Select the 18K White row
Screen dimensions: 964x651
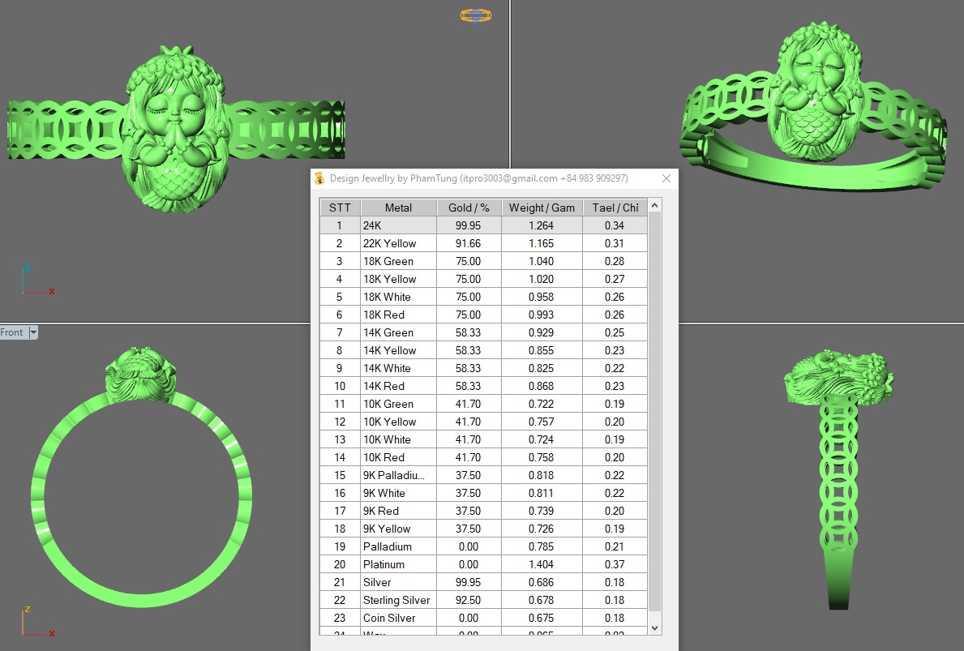click(483, 297)
